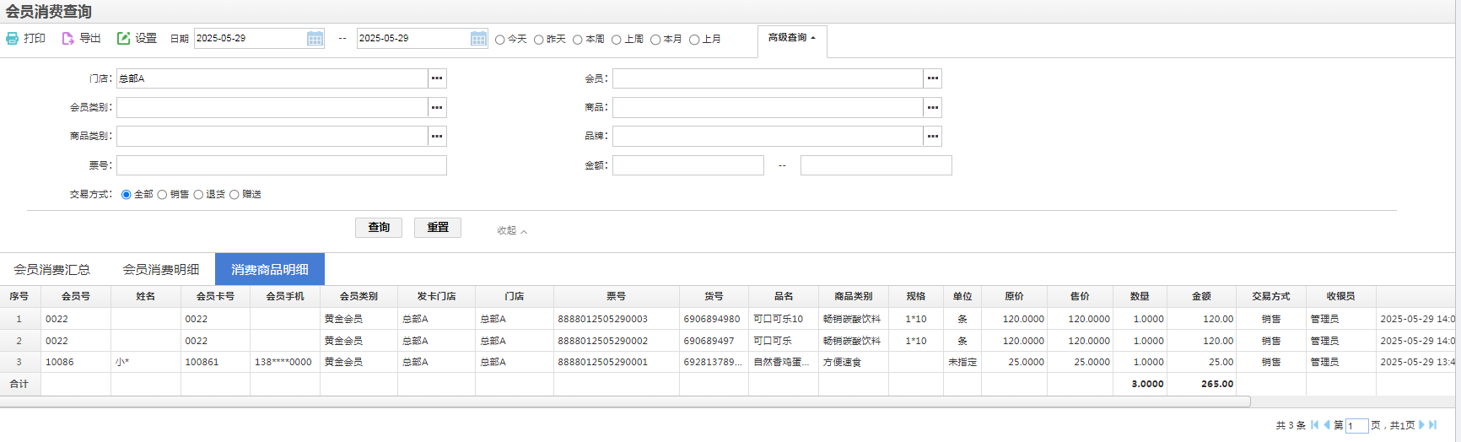Click the 金额 minimum amount field
Viewport: 1461px width, 442px height.
pyautogui.click(x=688, y=165)
